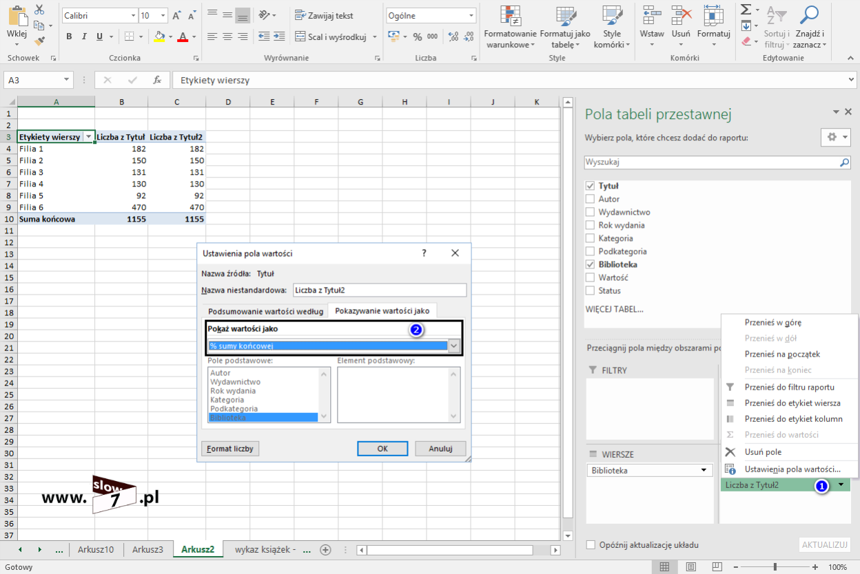Add a new sheet with the plus icon
Viewport: 860px width, 574px height.
(x=326, y=549)
